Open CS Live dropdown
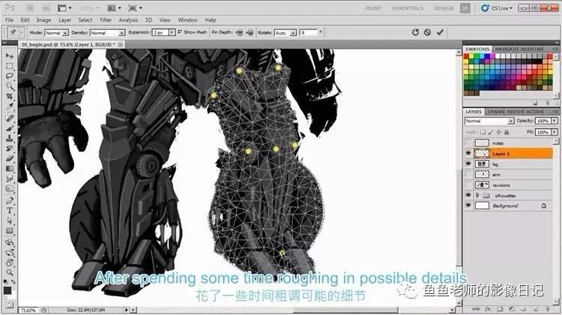This screenshot has height=315, width=562. click(497, 8)
